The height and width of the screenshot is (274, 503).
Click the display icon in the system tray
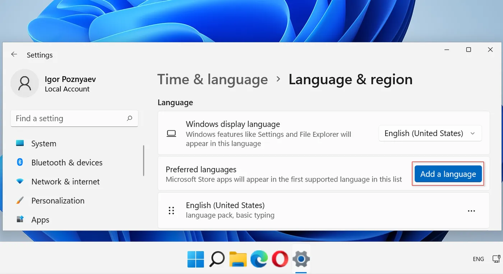(497, 259)
